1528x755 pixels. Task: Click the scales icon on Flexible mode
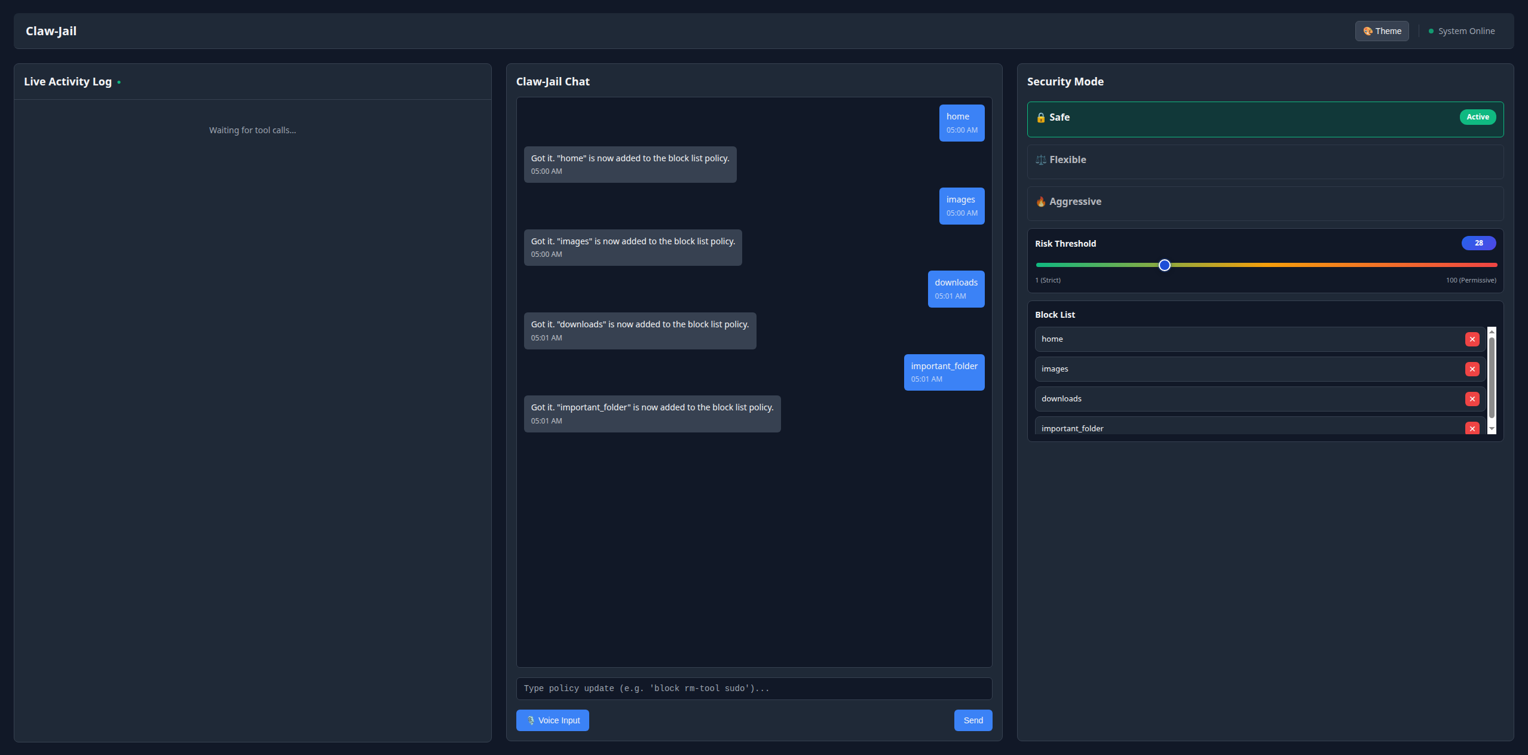pyautogui.click(x=1040, y=160)
